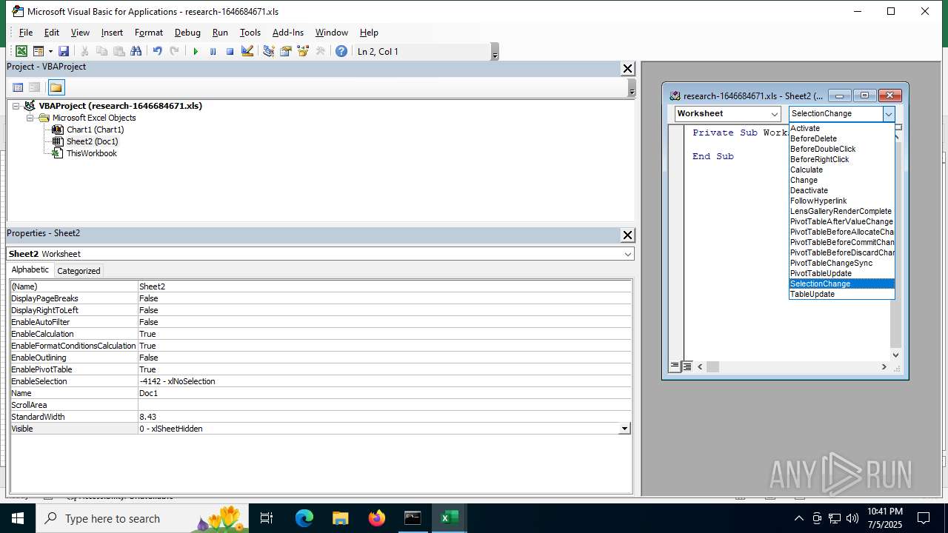This screenshot has height=533, width=948.
Task: Choose FollowHyperlink from the procedure list
Action: click(x=842, y=201)
